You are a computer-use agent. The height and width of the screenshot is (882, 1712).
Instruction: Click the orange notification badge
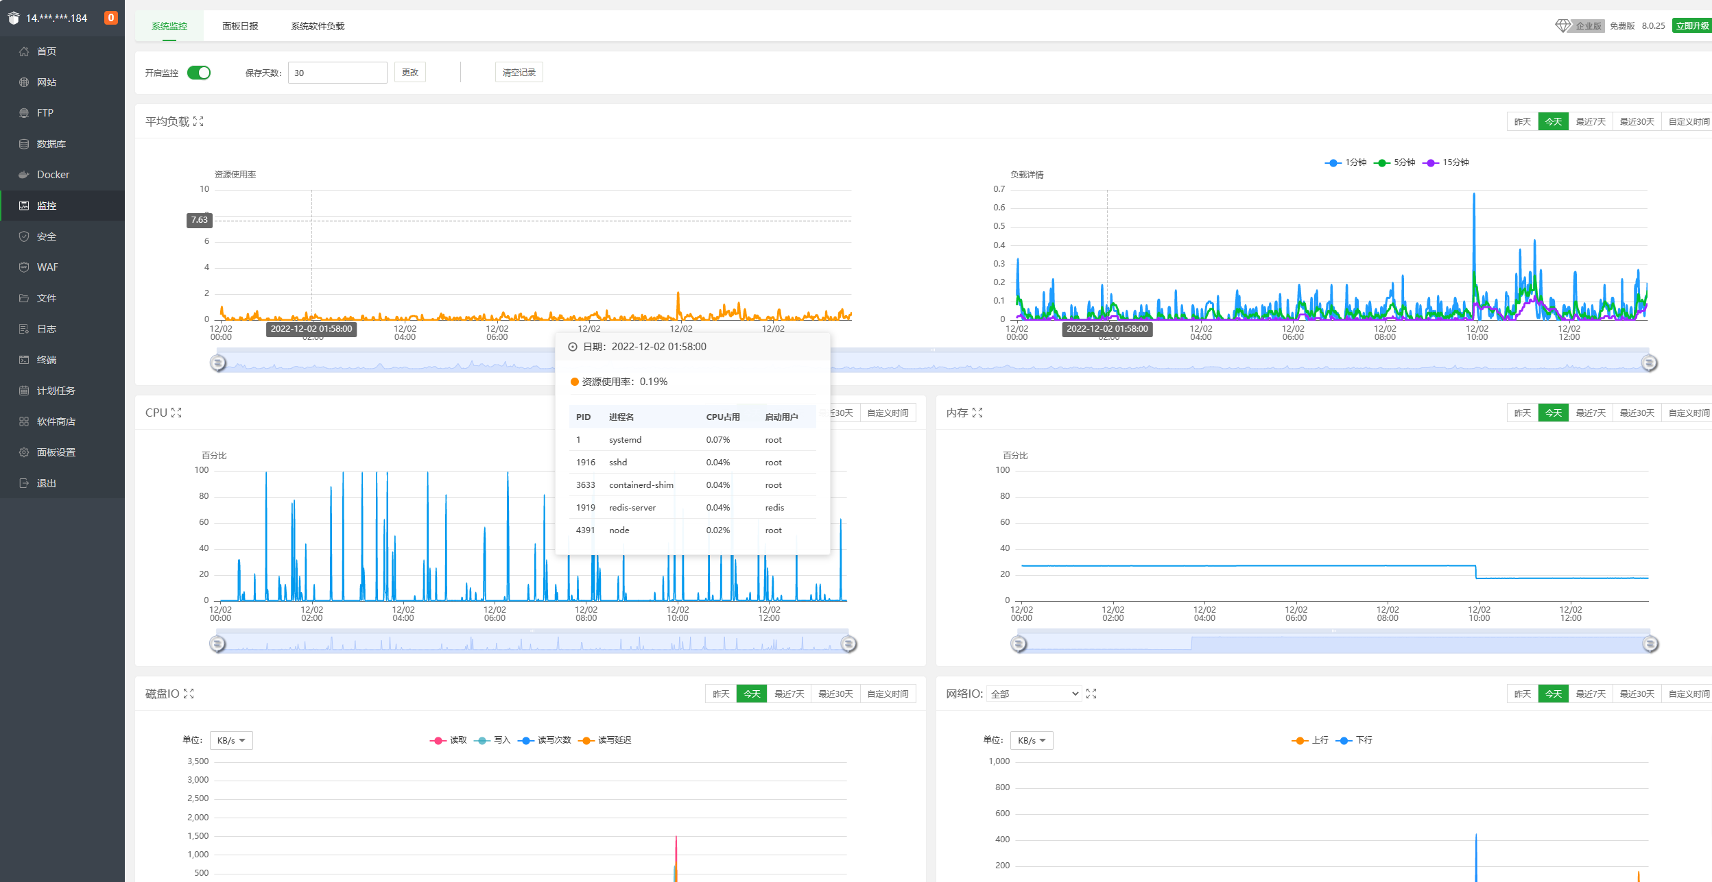tap(110, 18)
